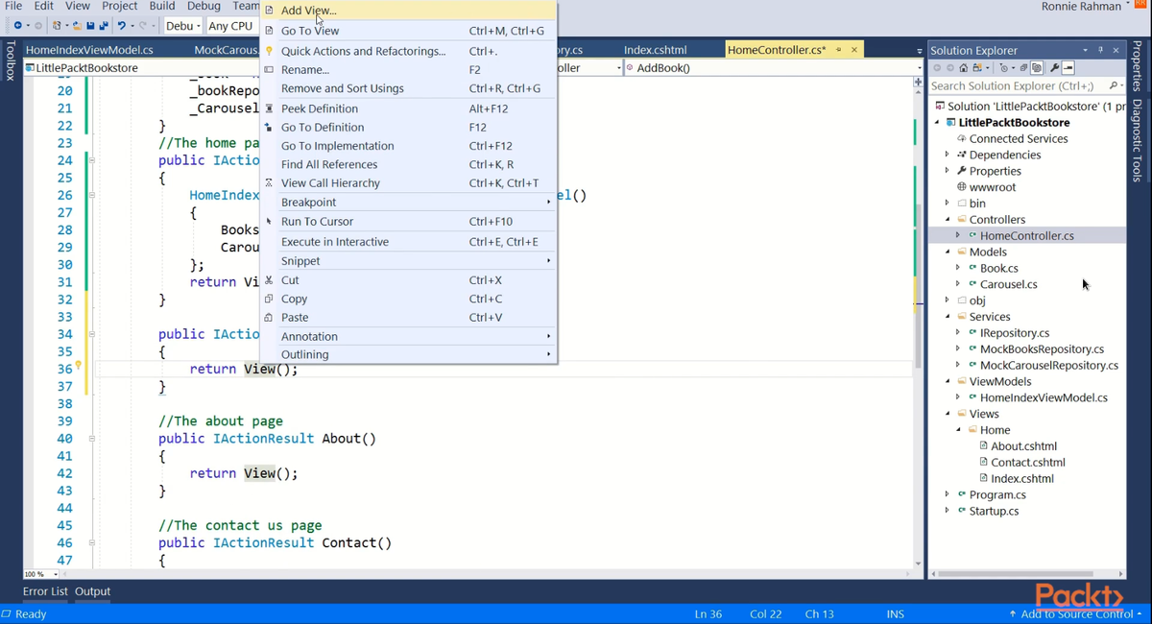Click Add to Source Control in status bar

[1075, 613]
